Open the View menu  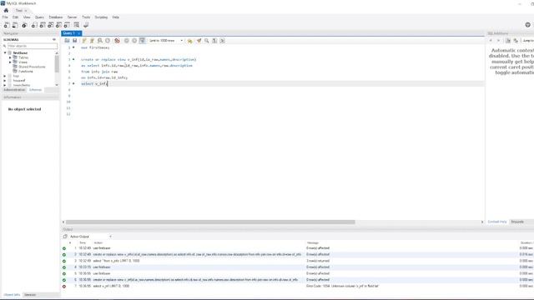(x=27, y=17)
